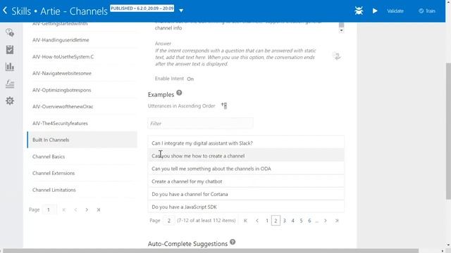Select 'Do you have a channel for Cortana'
This screenshot has height=253, width=451.
coord(246,194)
